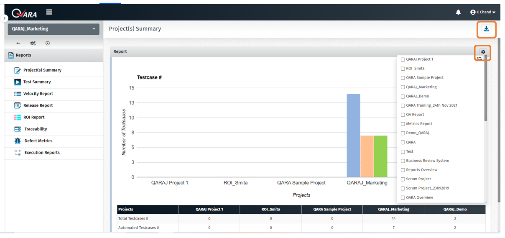Open Project(s) Summary report

click(x=42, y=70)
